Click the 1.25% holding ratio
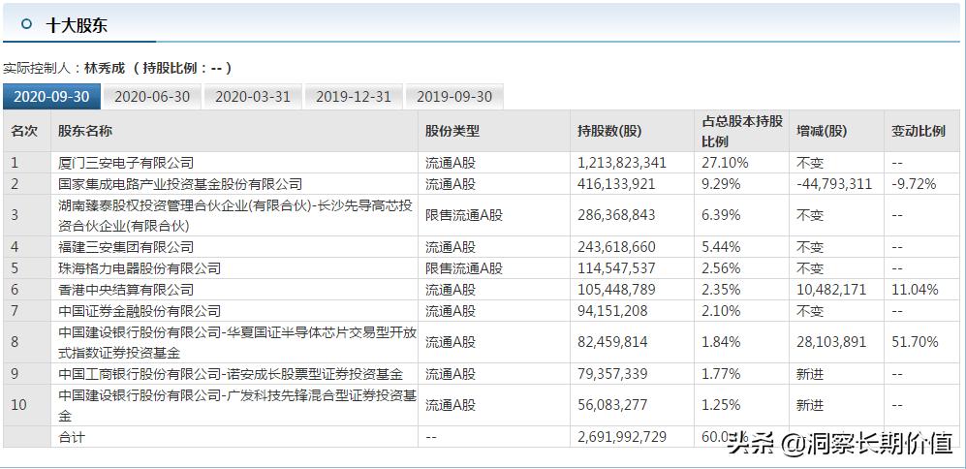Image resolution: width=966 pixels, height=469 pixels. (x=722, y=405)
